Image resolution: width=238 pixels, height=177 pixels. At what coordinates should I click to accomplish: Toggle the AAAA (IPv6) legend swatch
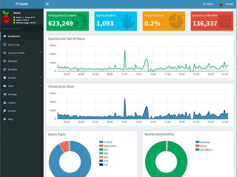[101, 146]
